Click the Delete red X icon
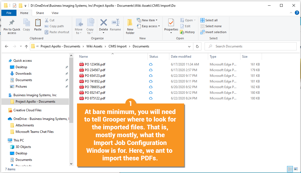This screenshot has height=173, width=301. [103, 23]
